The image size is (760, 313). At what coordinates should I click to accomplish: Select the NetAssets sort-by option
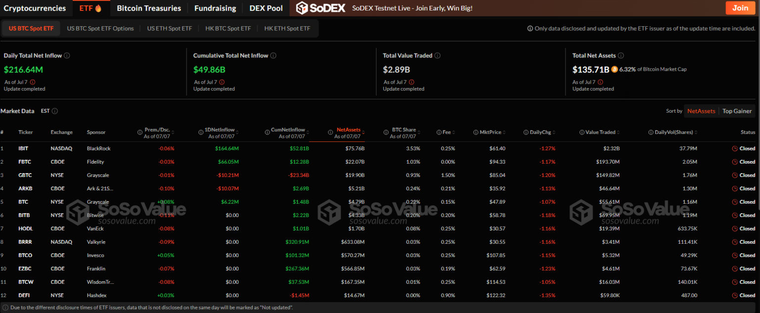point(701,111)
